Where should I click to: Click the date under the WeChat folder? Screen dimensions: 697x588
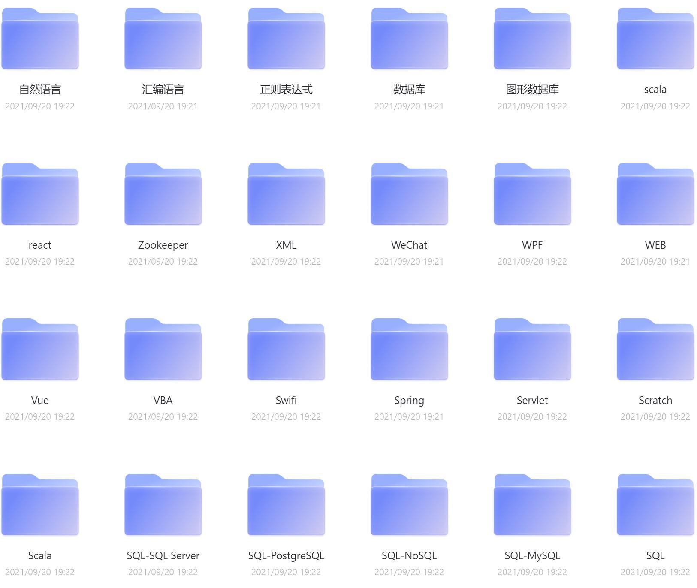tap(409, 262)
